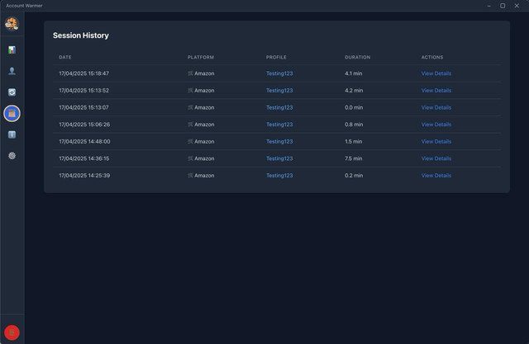Open Testing123 profile in 15:13:52 row
This screenshot has height=344, width=529.
click(279, 90)
